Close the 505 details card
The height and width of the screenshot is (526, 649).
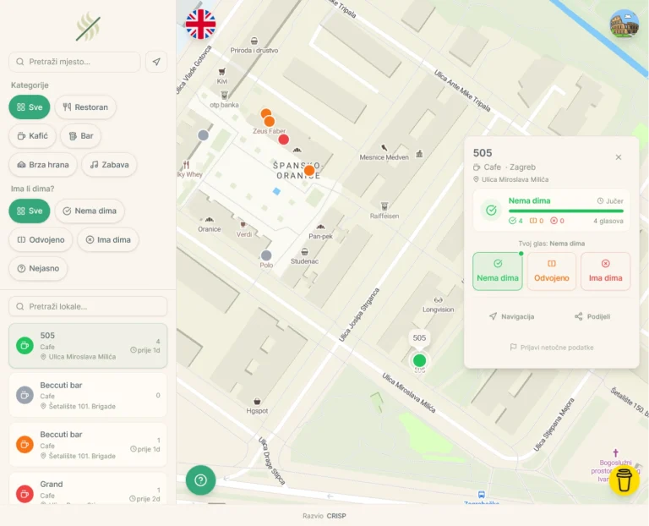click(x=619, y=157)
